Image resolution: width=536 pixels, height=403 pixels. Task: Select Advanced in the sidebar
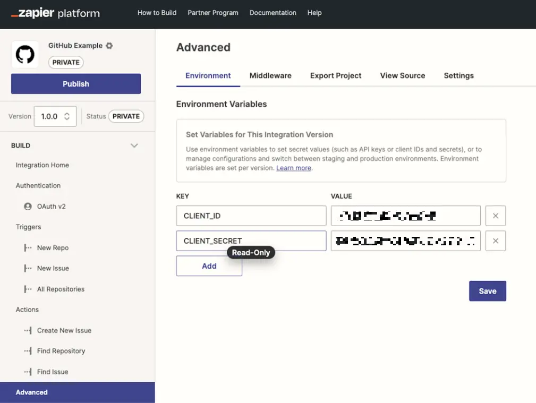(x=77, y=392)
